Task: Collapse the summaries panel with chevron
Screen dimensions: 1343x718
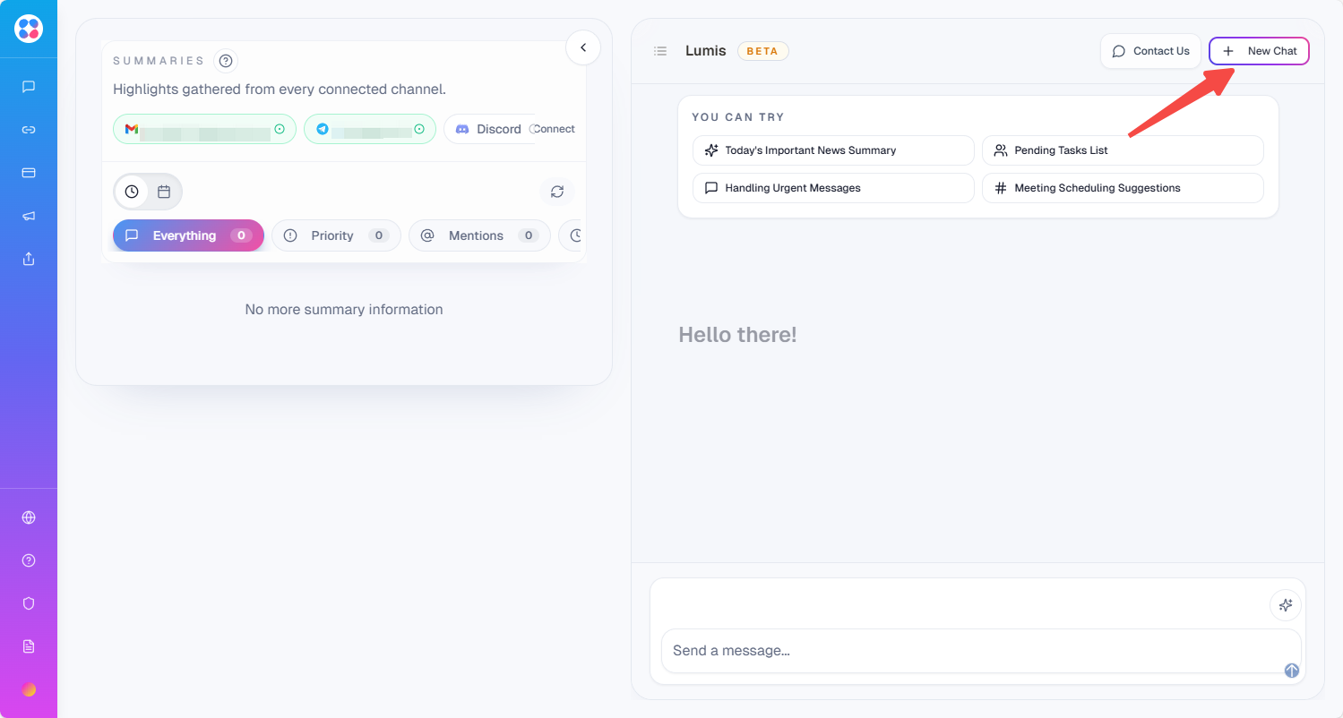Action: [583, 47]
